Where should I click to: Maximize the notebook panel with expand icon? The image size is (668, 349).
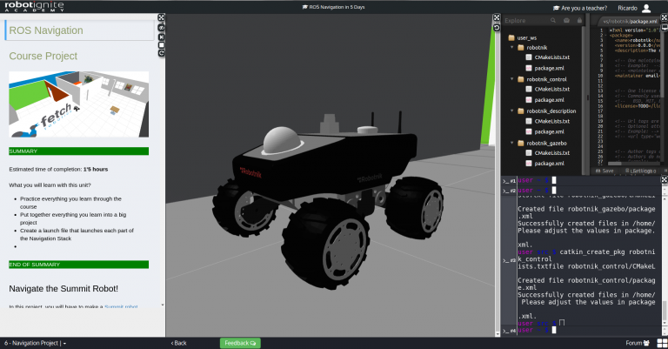coord(161,17)
